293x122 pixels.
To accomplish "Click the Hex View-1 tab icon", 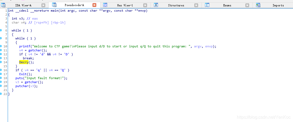I will click(x=105, y=5).
